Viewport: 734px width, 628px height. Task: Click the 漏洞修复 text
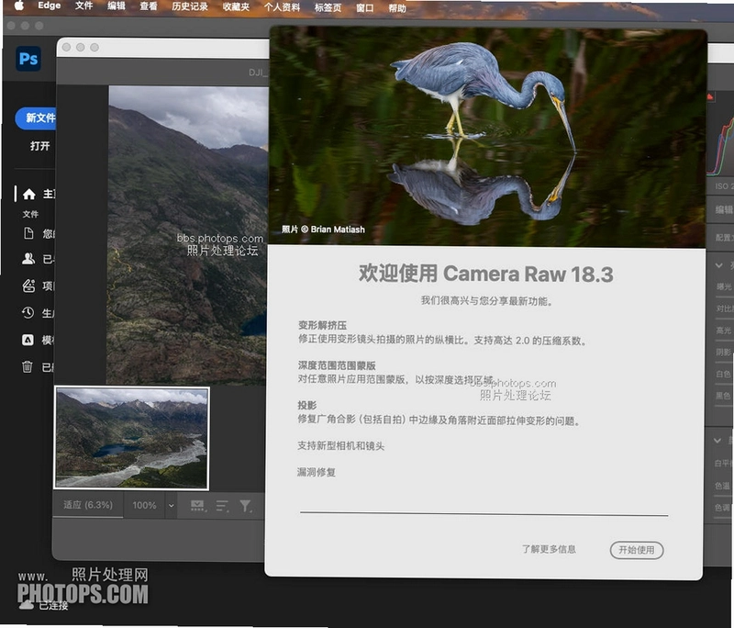pos(316,472)
